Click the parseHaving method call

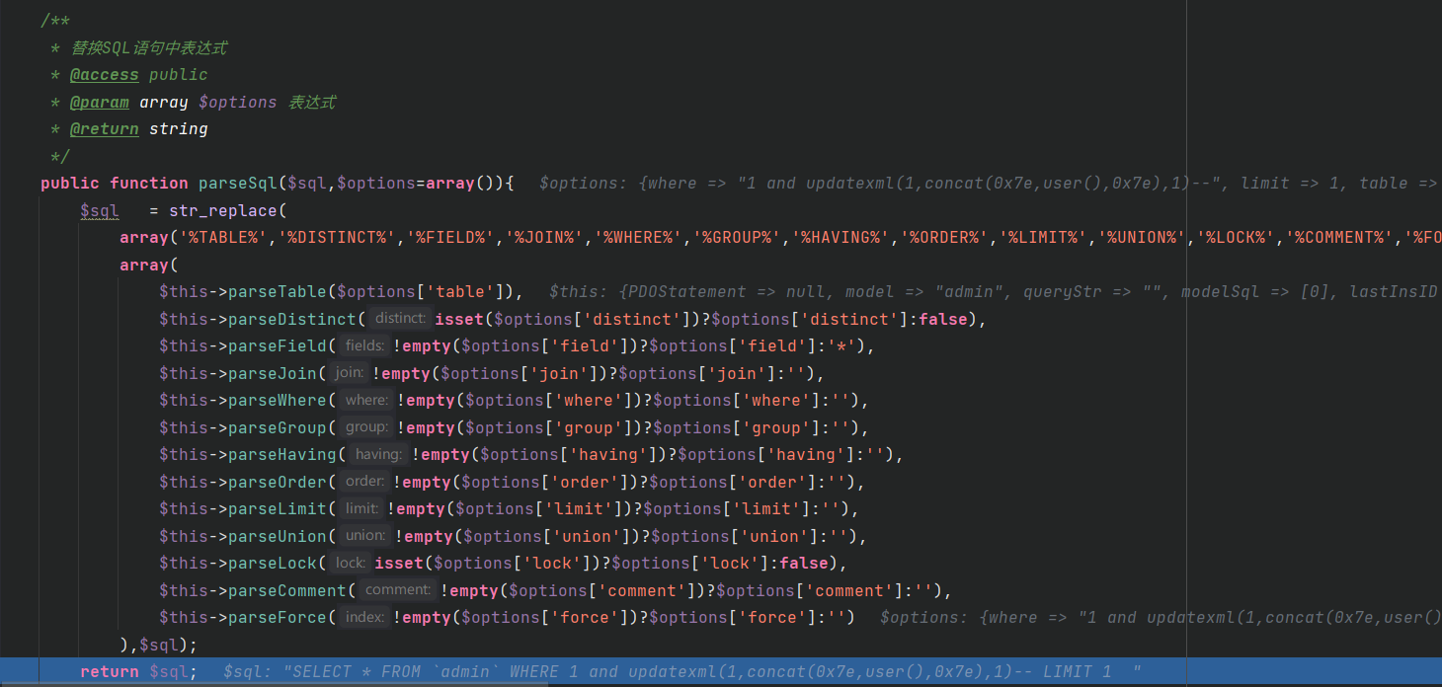282,455
